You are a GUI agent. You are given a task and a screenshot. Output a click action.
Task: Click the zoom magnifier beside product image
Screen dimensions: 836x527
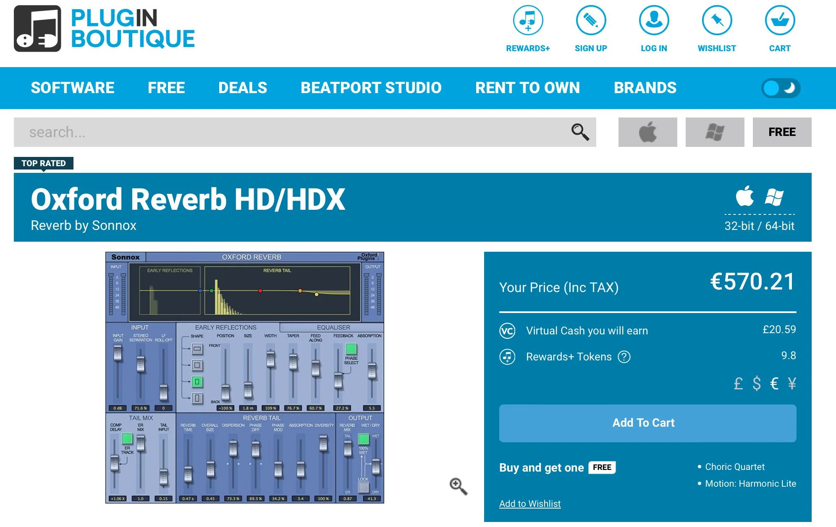pyautogui.click(x=458, y=486)
